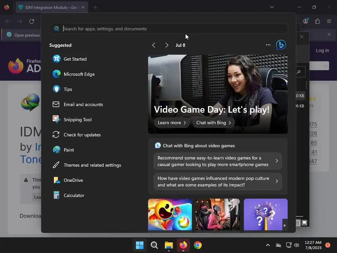Open the gamer with headphones thumbnail
The height and width of the screenshot is (253, 337).
click(218, 214)
